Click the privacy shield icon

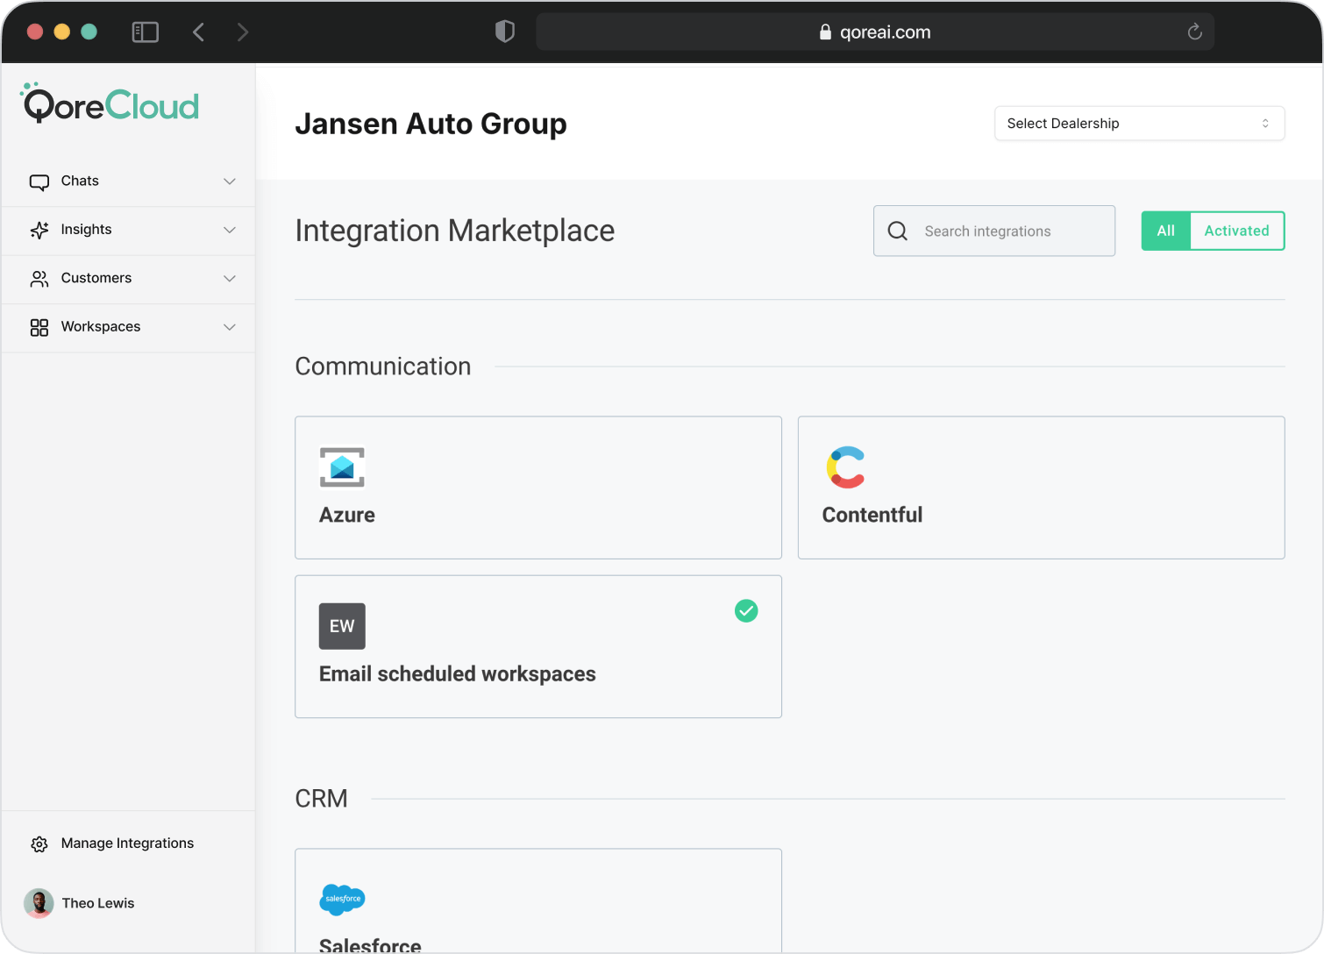tap(504, 32)
